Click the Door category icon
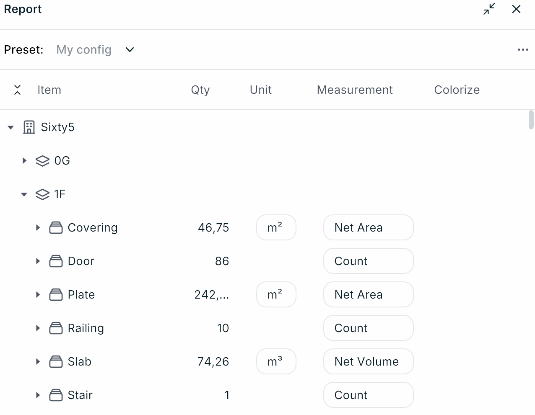This screenshot has width=535, height=415. pyautogui.click(x=56, y=261)
